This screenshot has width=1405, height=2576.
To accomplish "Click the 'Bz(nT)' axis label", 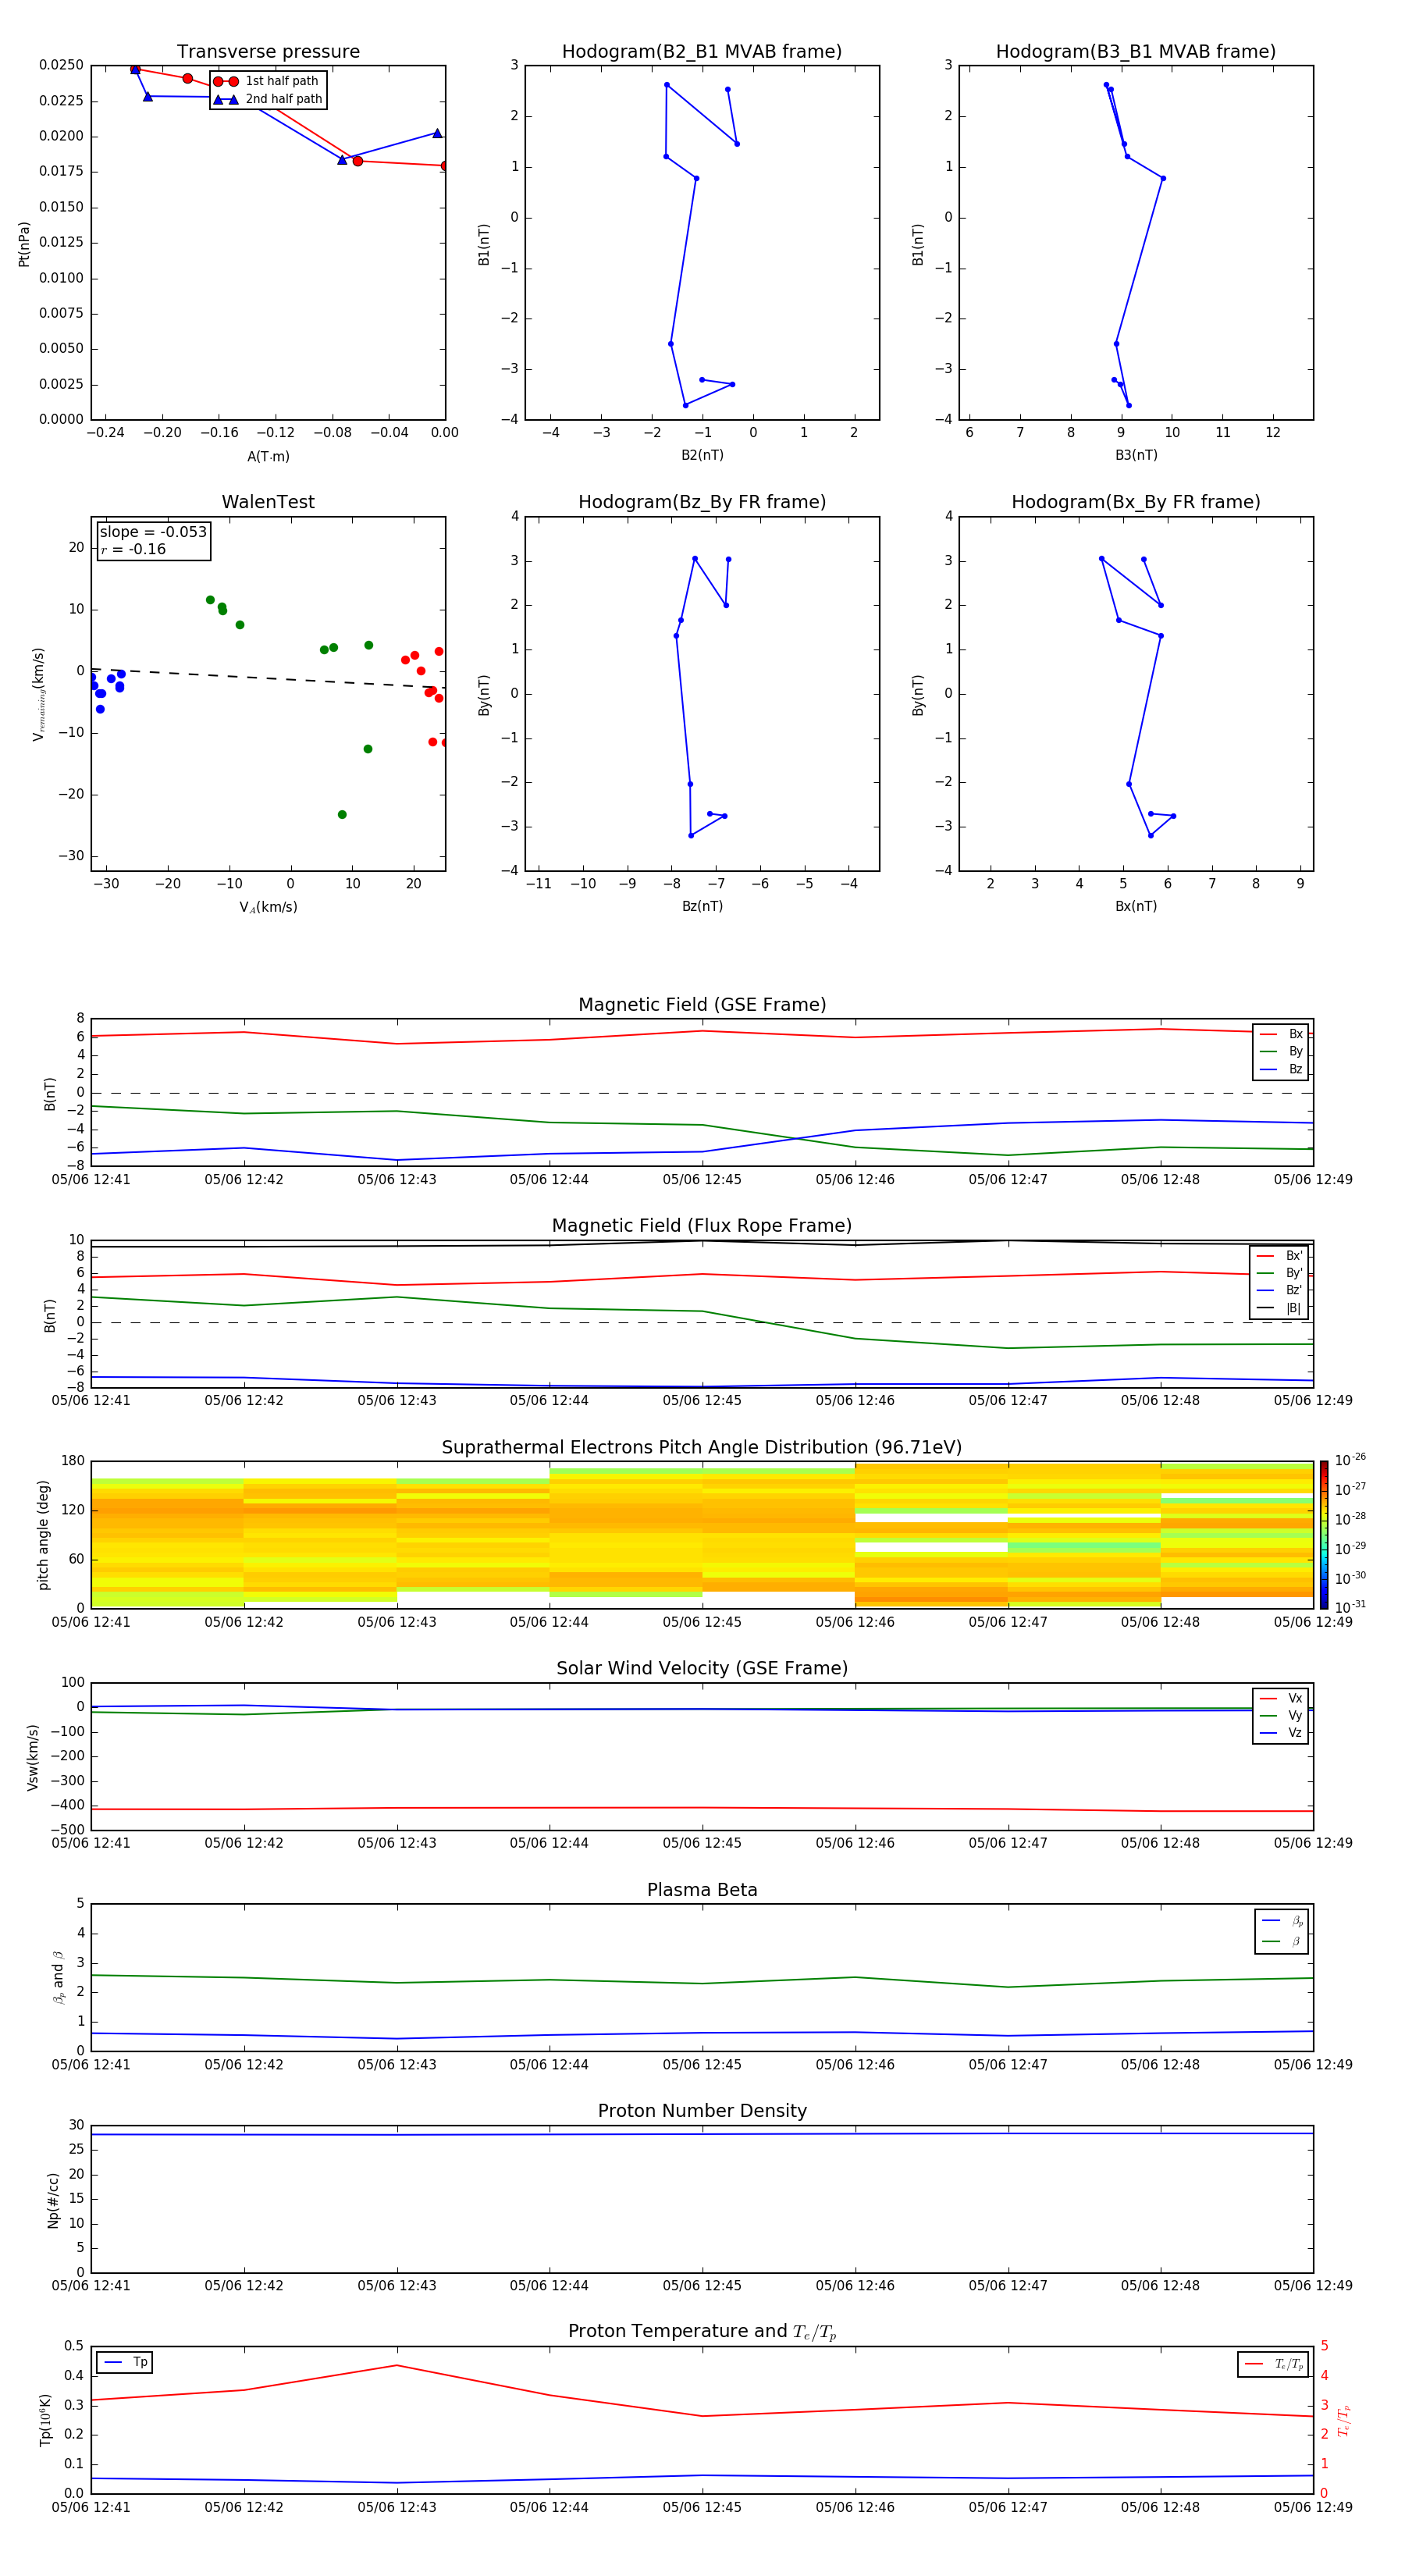I will 702,906.
